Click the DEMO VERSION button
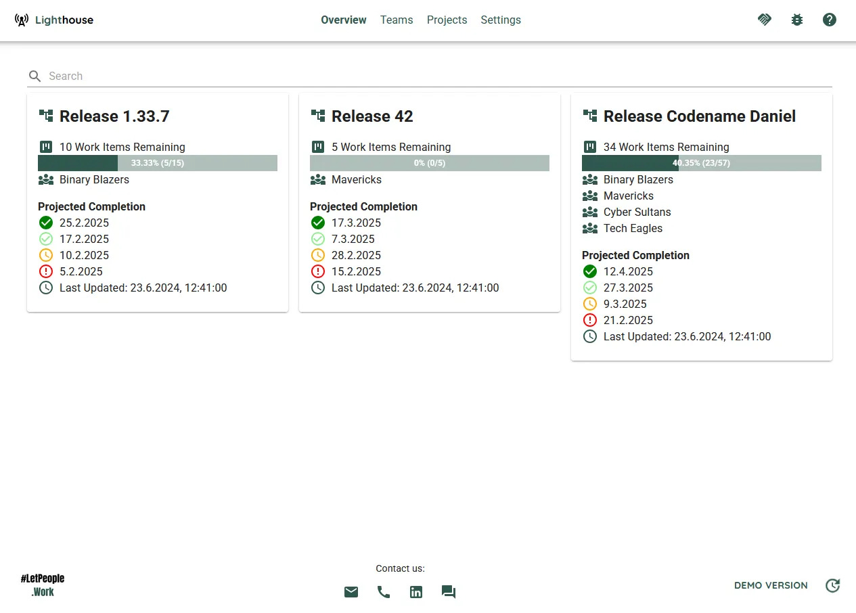The height and width of the screenshot is (613, 856). point(771,585)
